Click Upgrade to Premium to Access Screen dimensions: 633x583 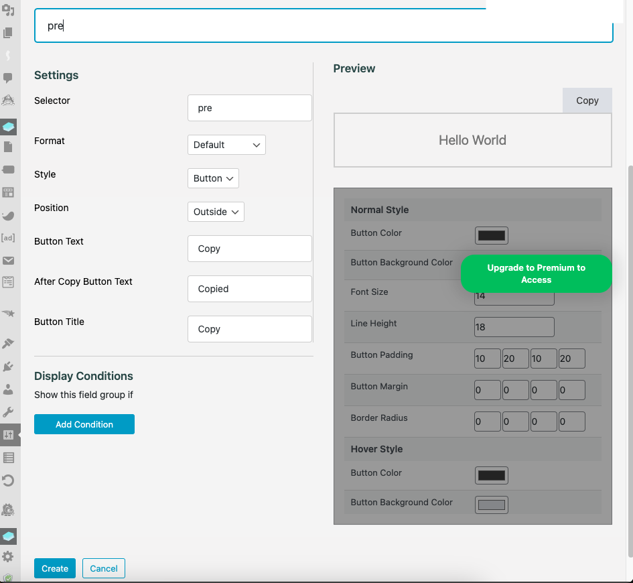click(x=536, y=273)
